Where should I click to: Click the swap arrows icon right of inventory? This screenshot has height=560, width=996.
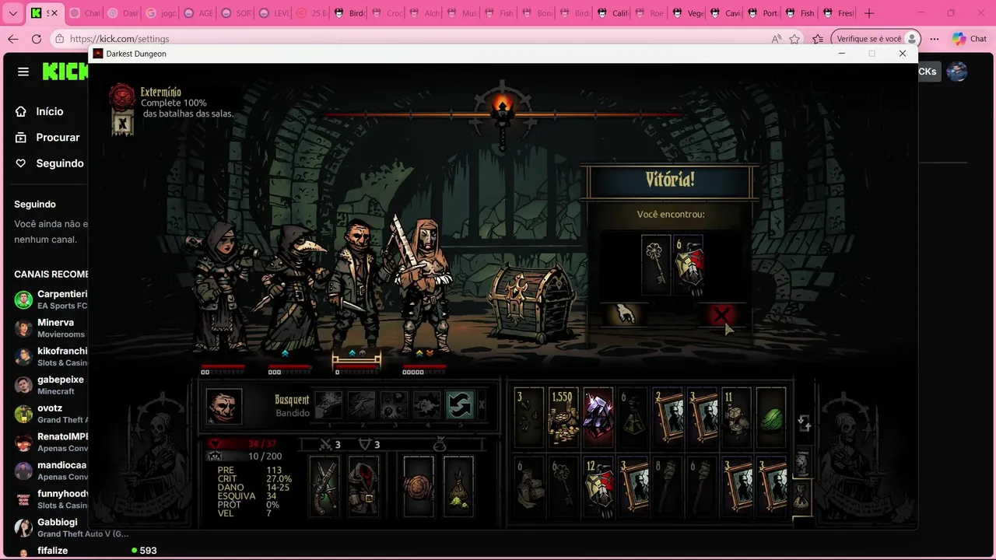click(x=804, y=423)
